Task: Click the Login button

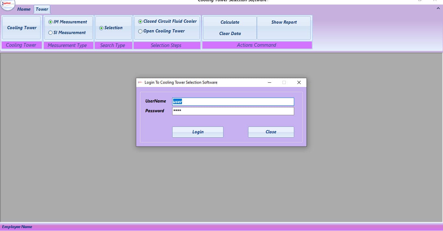Action: coord(198,132)
